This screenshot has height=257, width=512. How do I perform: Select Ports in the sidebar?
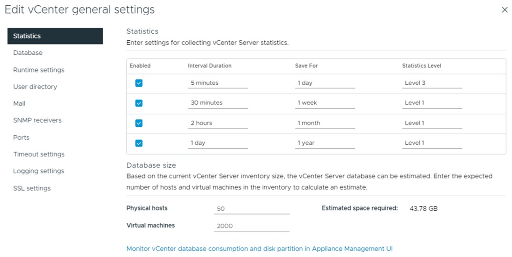point(21,138)
